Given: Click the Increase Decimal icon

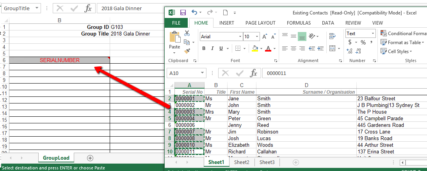Looking at the screenshot, I should [350, 51].
